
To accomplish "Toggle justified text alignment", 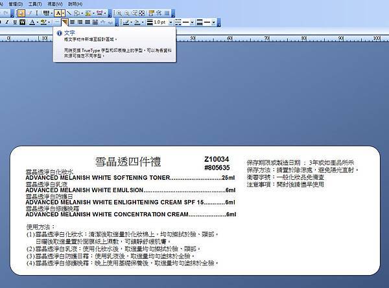I will pyautogui.click(x=88, y=22).
